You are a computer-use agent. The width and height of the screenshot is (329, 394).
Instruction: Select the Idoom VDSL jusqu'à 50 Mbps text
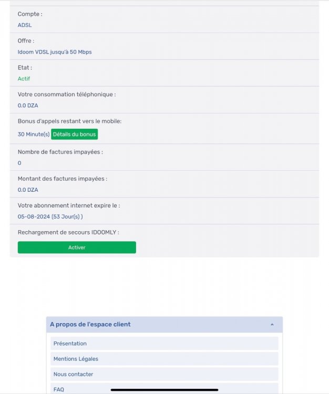pos(55,51)
